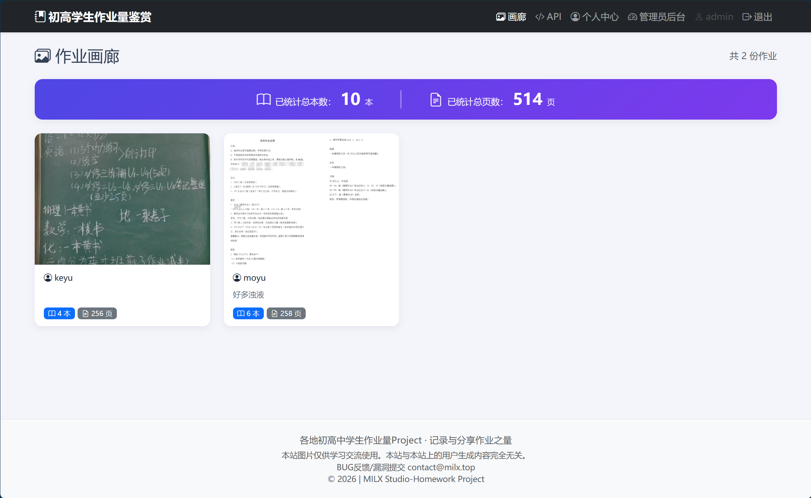The image size is (811, 498).
Task: Click the 已统计总本数 label
Action: coord(303,102)
